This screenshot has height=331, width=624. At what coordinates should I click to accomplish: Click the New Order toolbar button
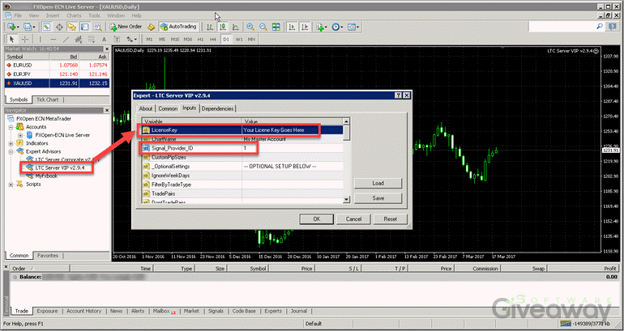126,27
